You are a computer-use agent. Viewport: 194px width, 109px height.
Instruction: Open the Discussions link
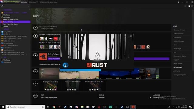[177, 37]
